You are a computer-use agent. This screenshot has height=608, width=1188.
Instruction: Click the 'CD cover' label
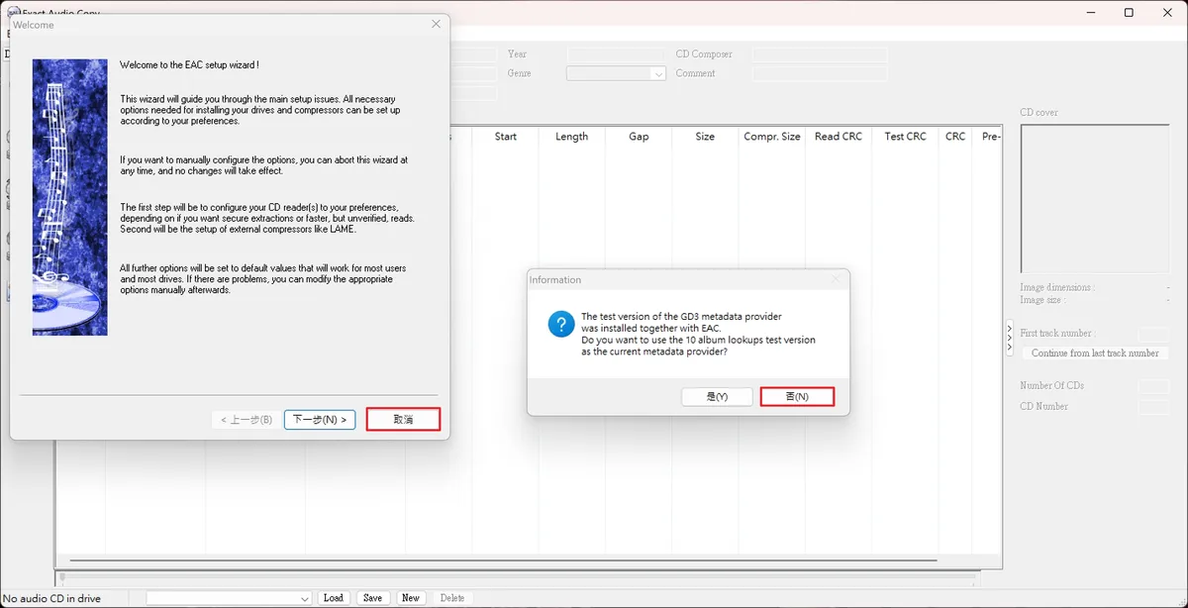click(x=1039, y=113)
